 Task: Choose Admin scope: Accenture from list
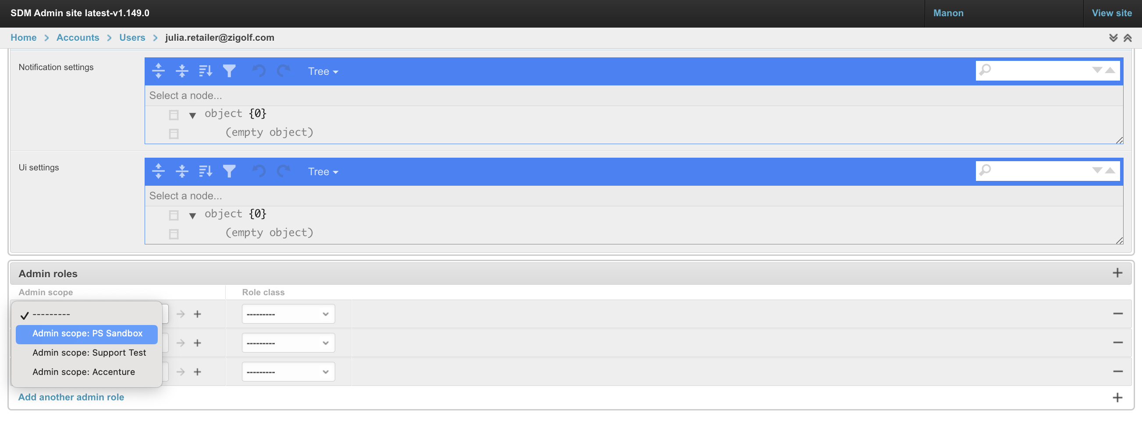click(83, 372)
